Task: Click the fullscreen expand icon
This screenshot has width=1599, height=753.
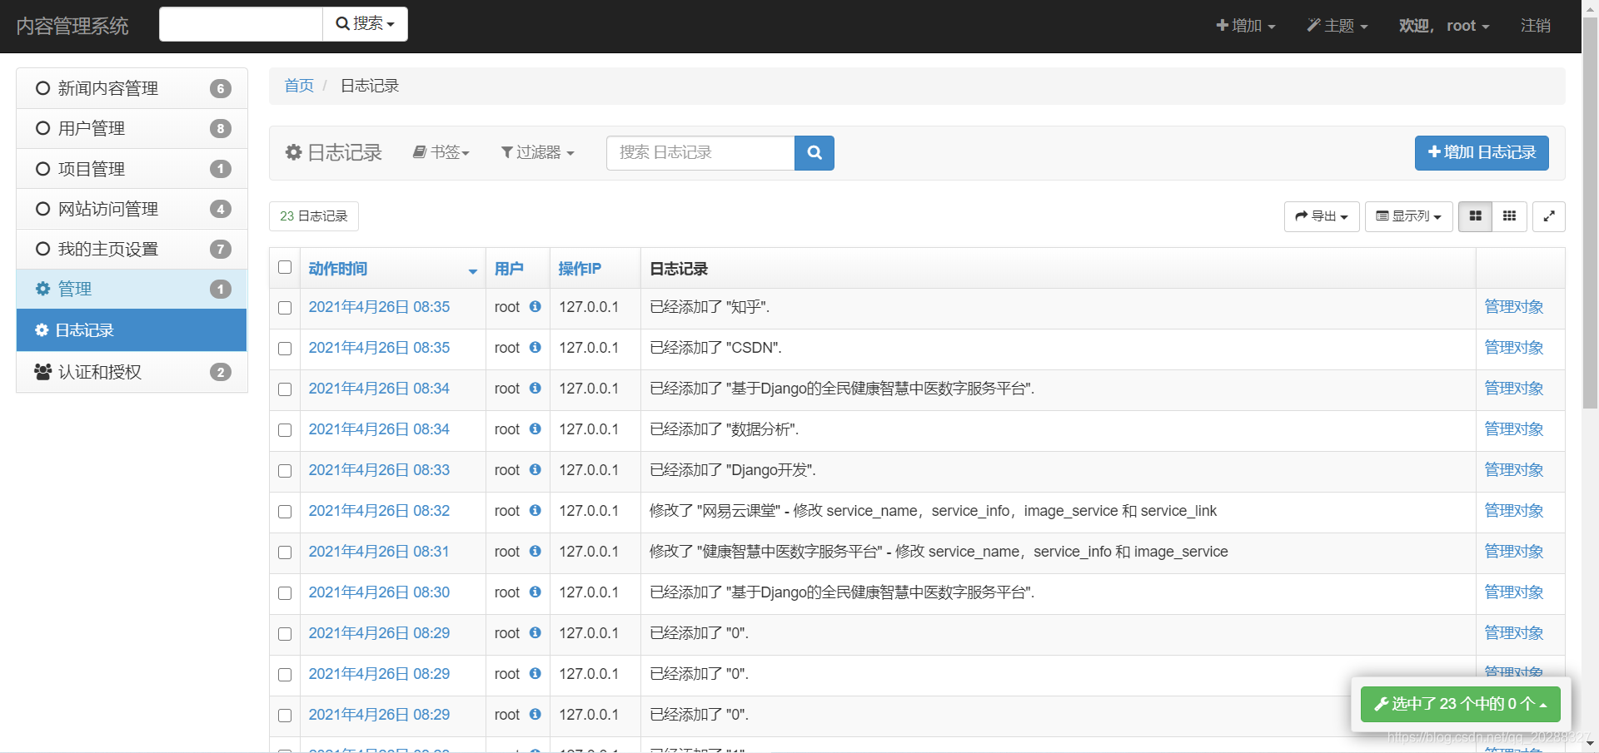Action: 1549,216
